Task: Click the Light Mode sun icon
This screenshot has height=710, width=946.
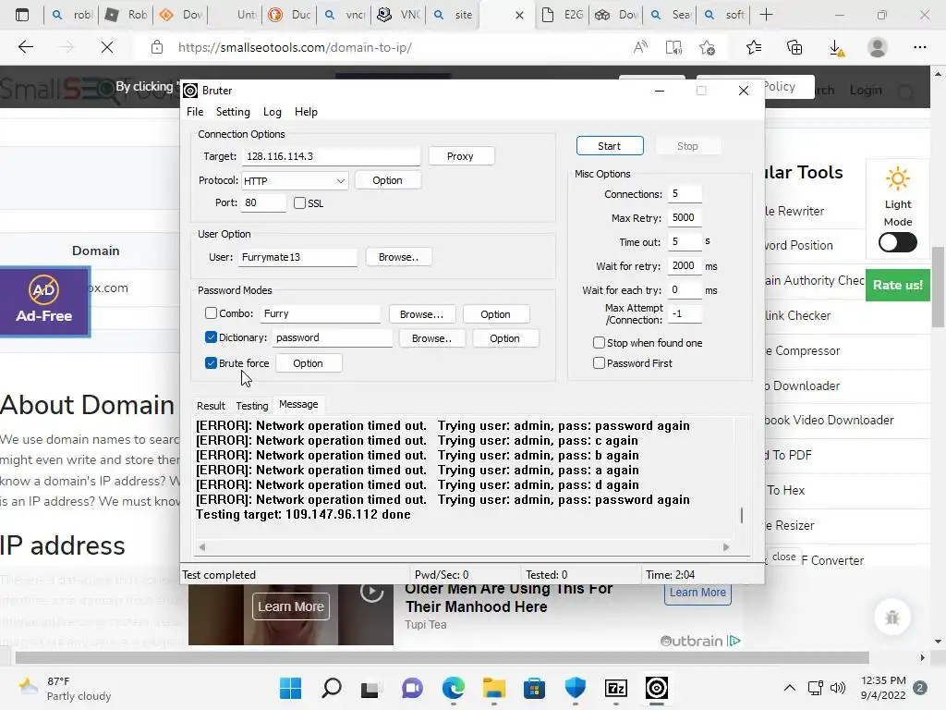Action: (898, 178)
